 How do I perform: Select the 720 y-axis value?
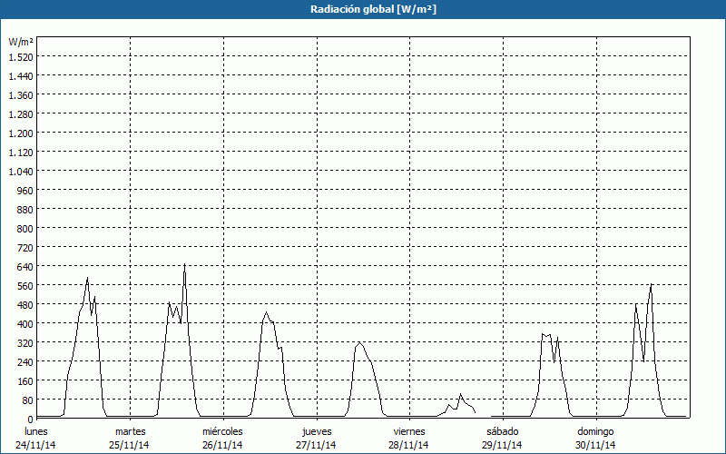[27, 248]
